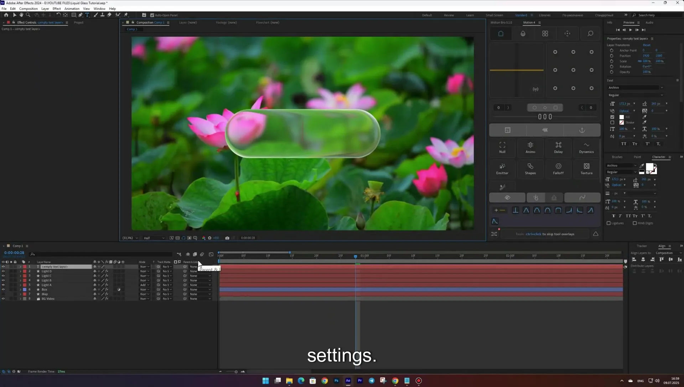This screenshot has height=387, width=684.
Task: Switch to the Review workspace
Action: click(x=449, y=15)
